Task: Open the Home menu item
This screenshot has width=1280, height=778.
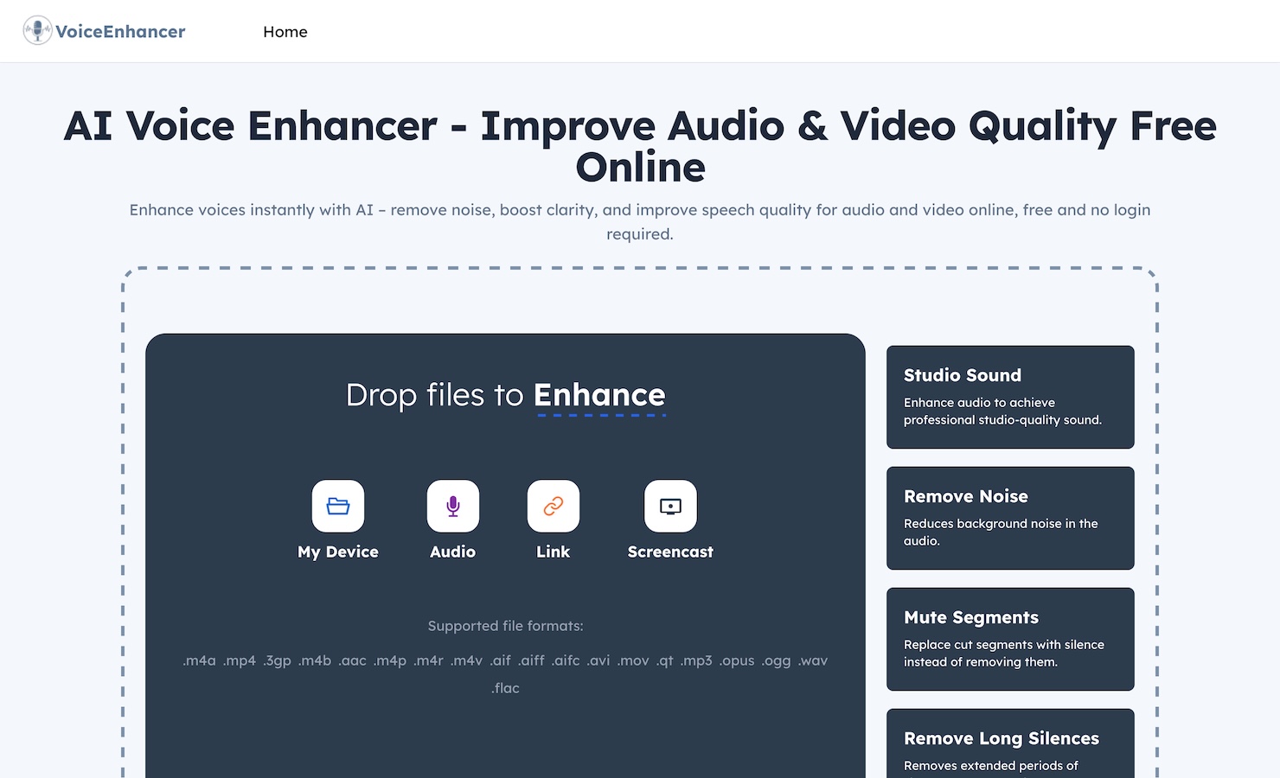Action: 285,31
